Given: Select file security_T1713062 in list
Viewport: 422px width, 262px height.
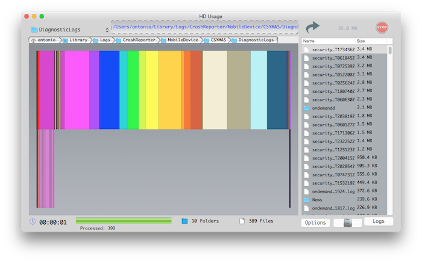Looking at the screenshot, I should pyautogui.click(x=344, y=133).
